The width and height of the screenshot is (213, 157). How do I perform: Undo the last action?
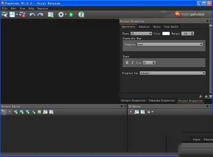pyautogui.click(x=32, y=14)
